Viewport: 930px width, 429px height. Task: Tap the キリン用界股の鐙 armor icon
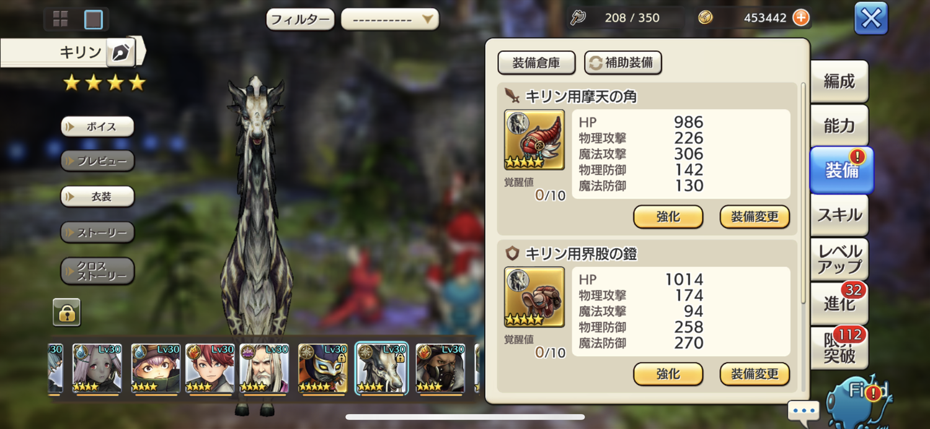[534, 297]
